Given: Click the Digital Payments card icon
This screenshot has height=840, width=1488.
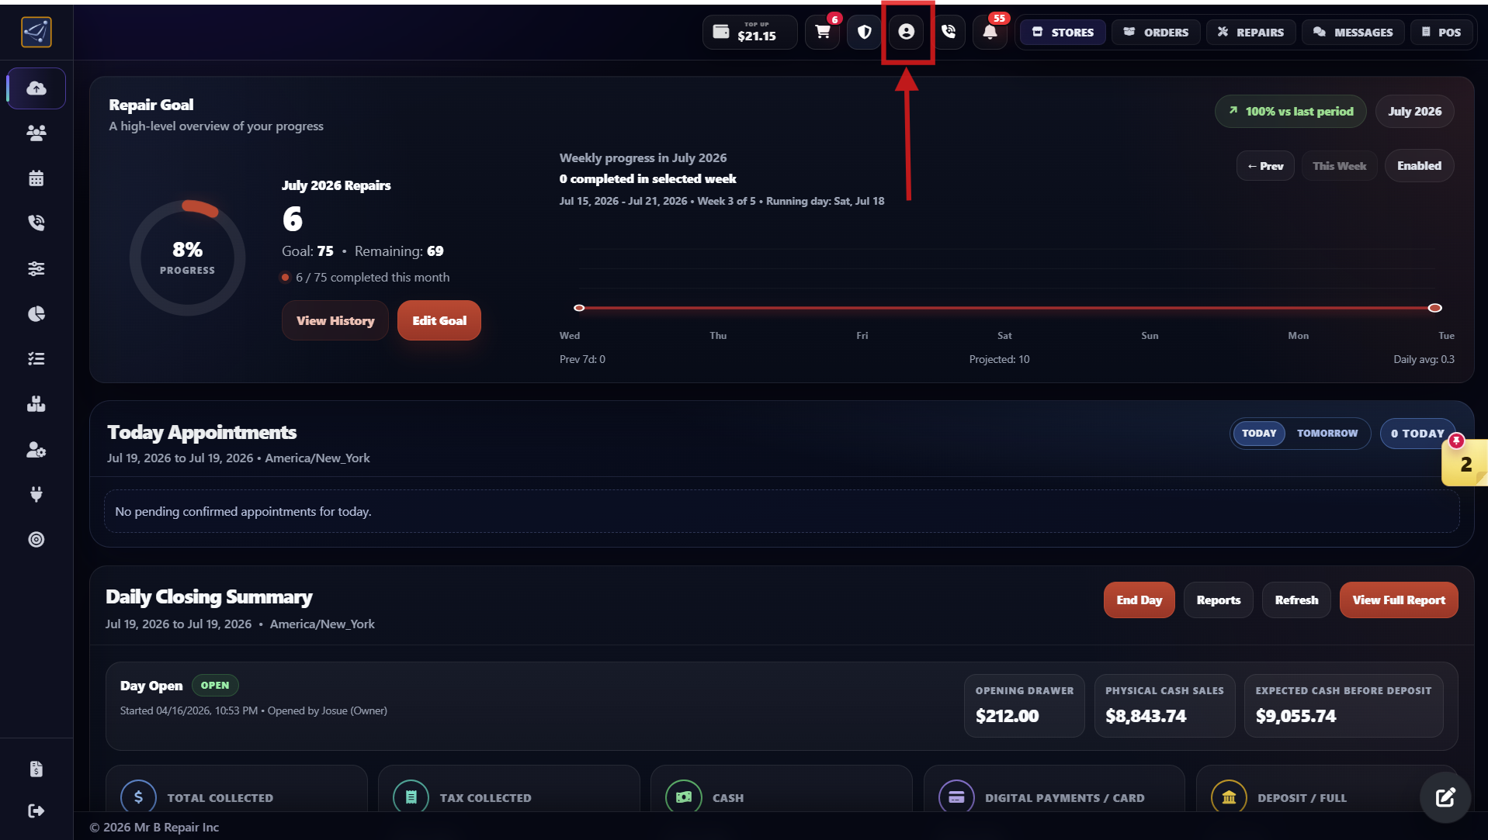Looking at the screenshot, I should point(956,797).
